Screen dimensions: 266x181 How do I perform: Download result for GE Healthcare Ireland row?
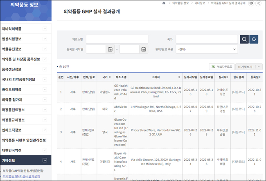(238, 92)
